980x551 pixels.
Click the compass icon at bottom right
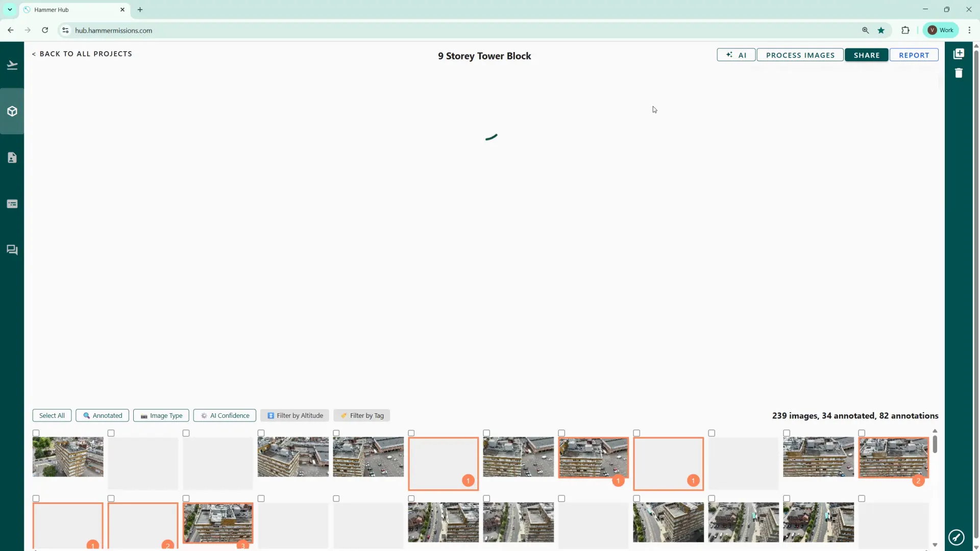[x=956, y=537]
